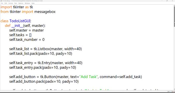175x93 pixels.
Task: Click the vertical scrollbar thumb
Action: 174,17
